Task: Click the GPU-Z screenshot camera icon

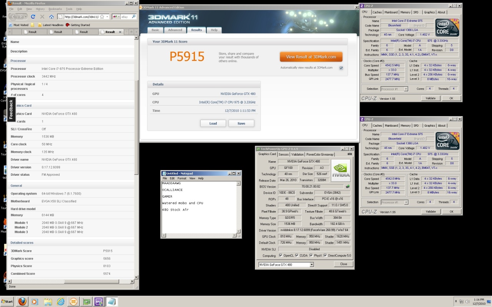Action: tap(349, 154)
